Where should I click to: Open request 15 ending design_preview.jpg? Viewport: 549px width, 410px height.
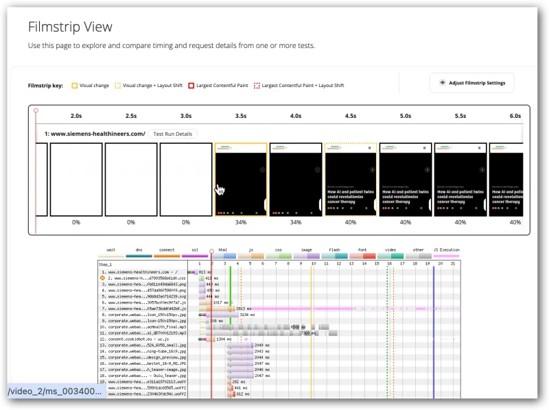pyautogui.click(x=143, y=357)
